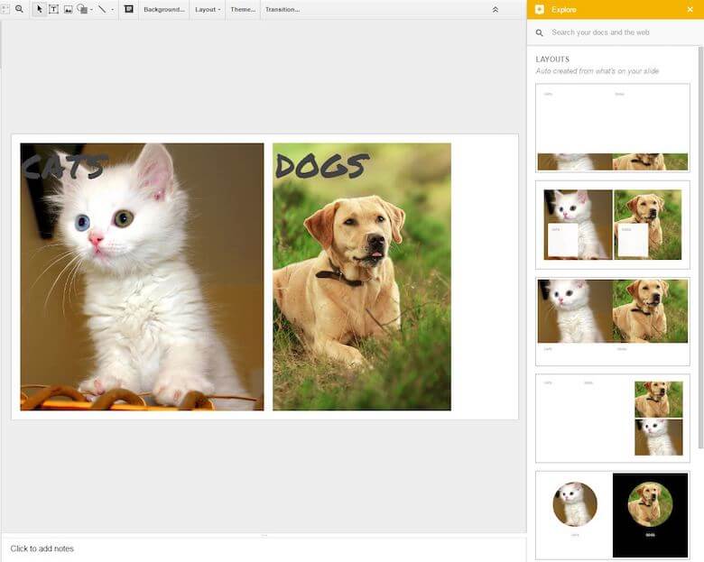The image size is (704, 562).
Task: Click the insert image icon
Action: (x=68, y=9)
